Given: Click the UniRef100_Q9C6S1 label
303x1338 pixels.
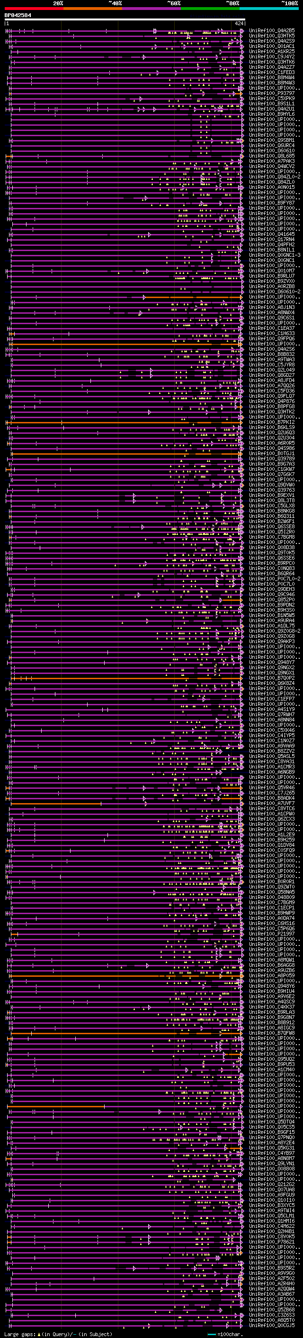Looking at the screenshot, I should (x=272, y=318).
